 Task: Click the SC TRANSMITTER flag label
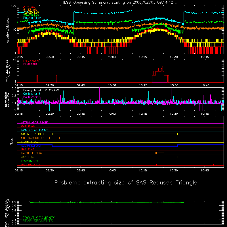pos(33,138)
